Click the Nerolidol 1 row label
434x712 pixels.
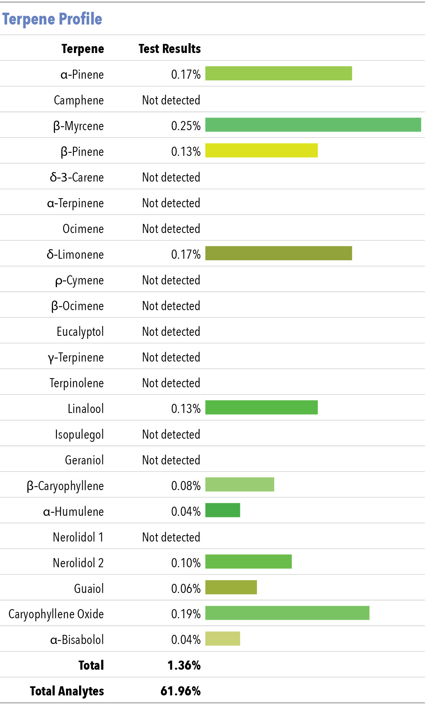78,537
